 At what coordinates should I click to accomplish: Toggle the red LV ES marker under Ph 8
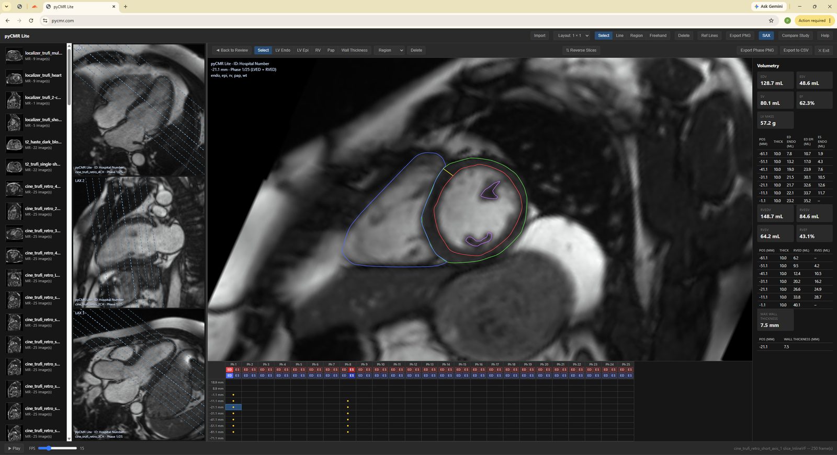(x=352, y=370)
